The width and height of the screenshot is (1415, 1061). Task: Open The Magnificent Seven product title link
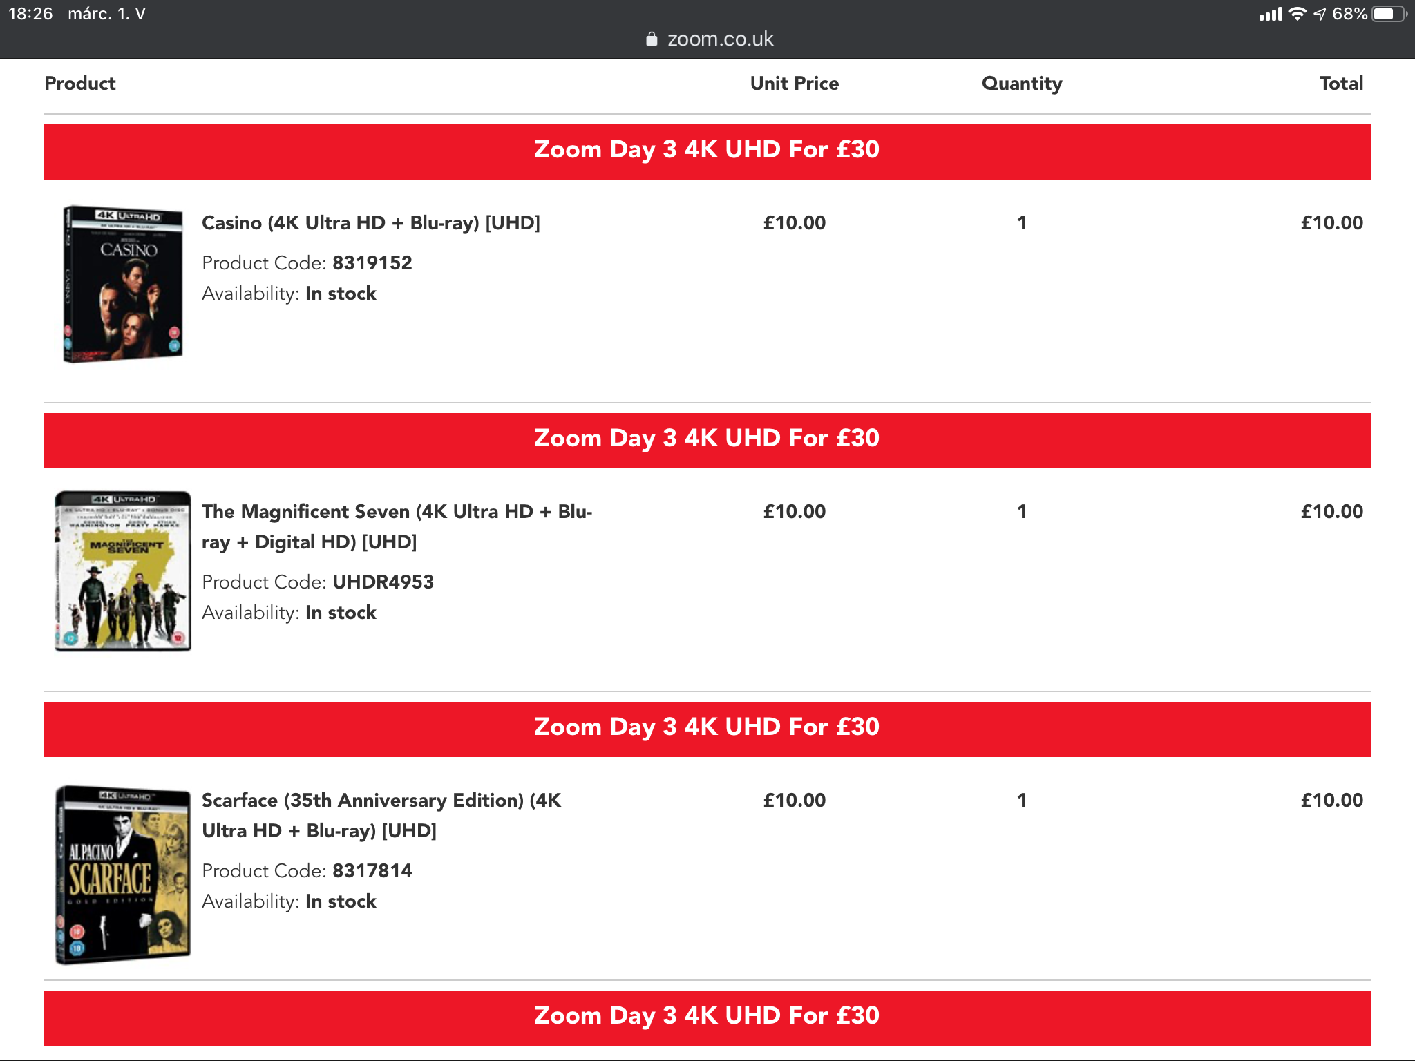coord(397,526)
